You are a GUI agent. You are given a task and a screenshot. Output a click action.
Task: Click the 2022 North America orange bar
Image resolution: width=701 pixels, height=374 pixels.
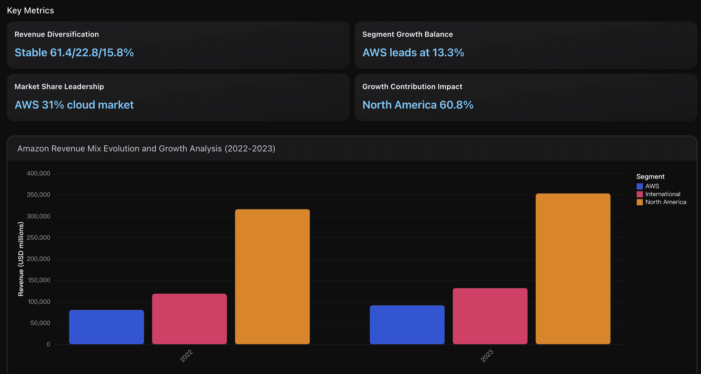tap(272, 277)
